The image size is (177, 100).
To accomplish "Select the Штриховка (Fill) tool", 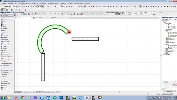I will [4, 66].
